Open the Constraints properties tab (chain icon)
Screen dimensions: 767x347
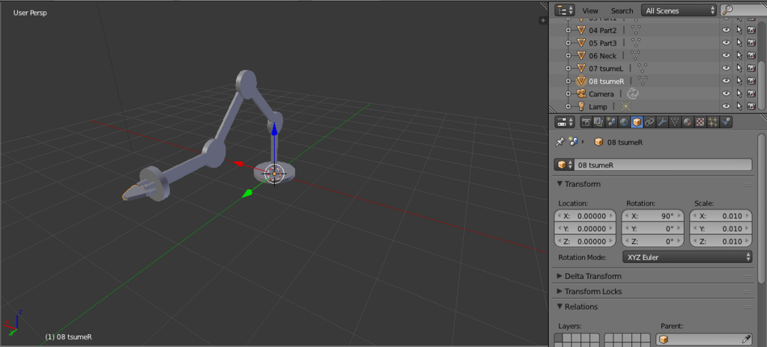pos(649,122)
